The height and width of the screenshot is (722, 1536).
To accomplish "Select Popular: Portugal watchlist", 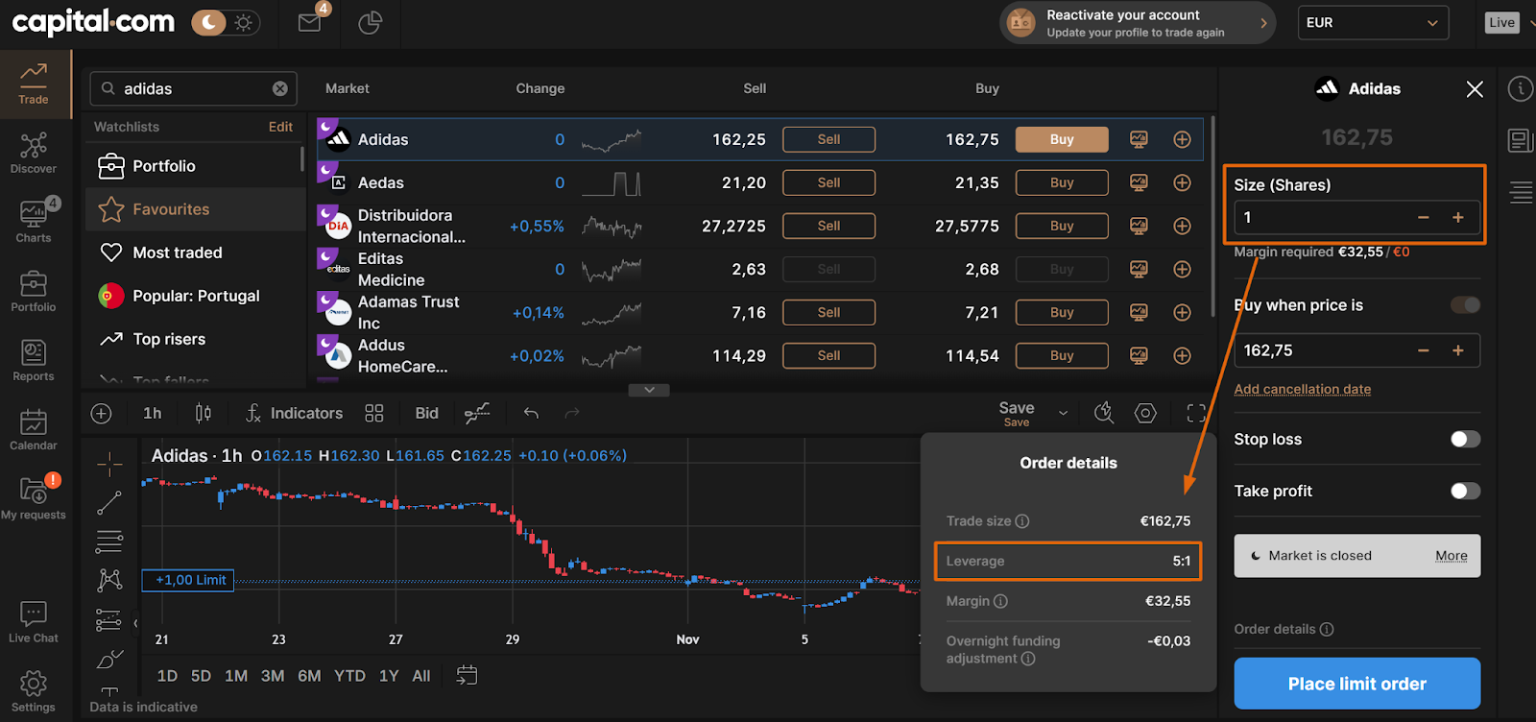I will 196,296.
